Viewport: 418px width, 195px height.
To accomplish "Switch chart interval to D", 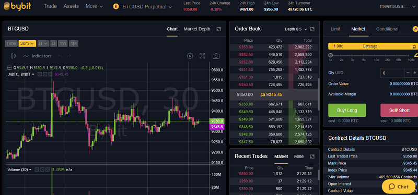I will coord(54,43).
